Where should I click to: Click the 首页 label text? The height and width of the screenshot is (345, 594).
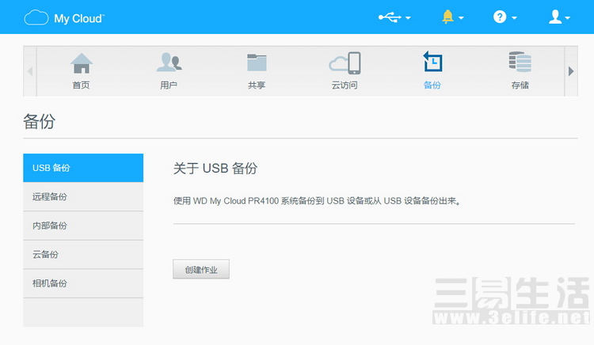point(81,85)
